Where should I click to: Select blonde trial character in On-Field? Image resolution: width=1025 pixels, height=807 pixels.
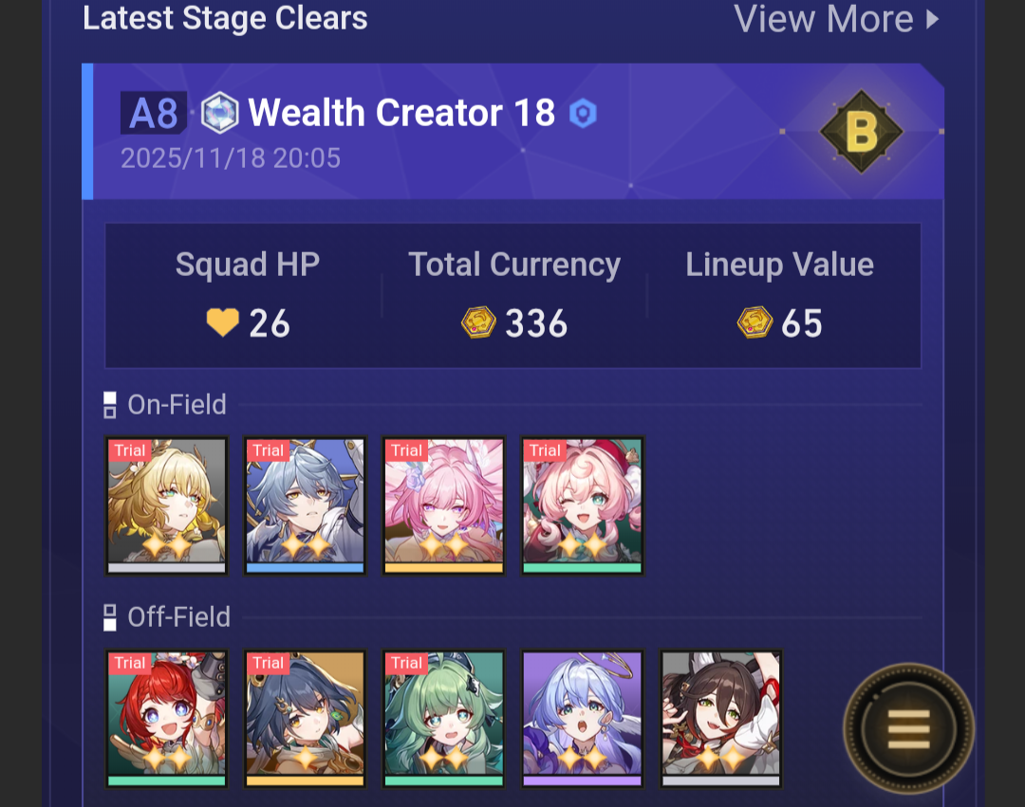click(x=167, y=506)
